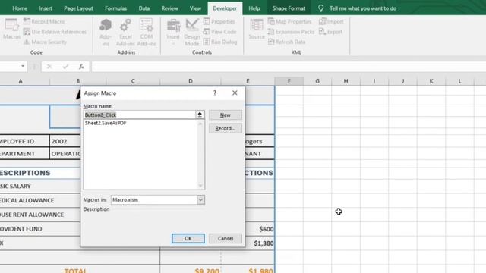
Task: Open COM Add-ins
Action: point(147,32)
